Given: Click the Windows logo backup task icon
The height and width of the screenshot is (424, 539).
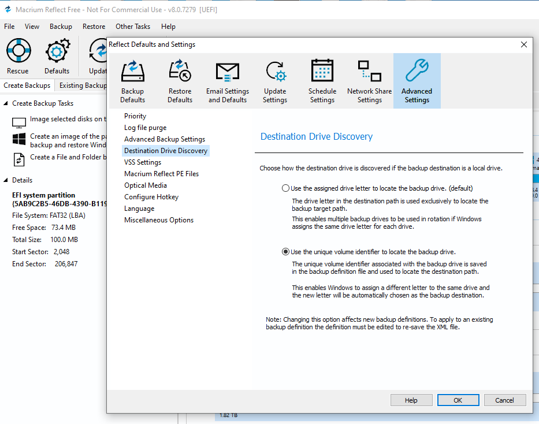Looking at the screenshot, I should point(19,139).
